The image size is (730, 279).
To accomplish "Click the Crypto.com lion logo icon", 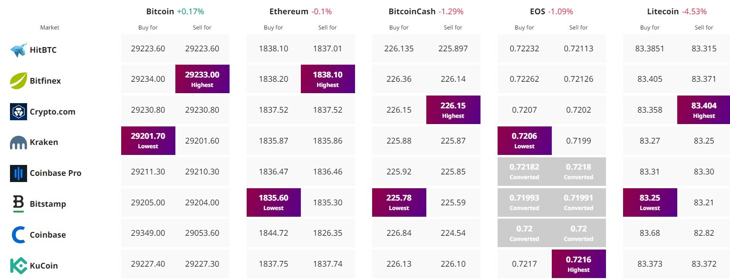I will 19,112.
